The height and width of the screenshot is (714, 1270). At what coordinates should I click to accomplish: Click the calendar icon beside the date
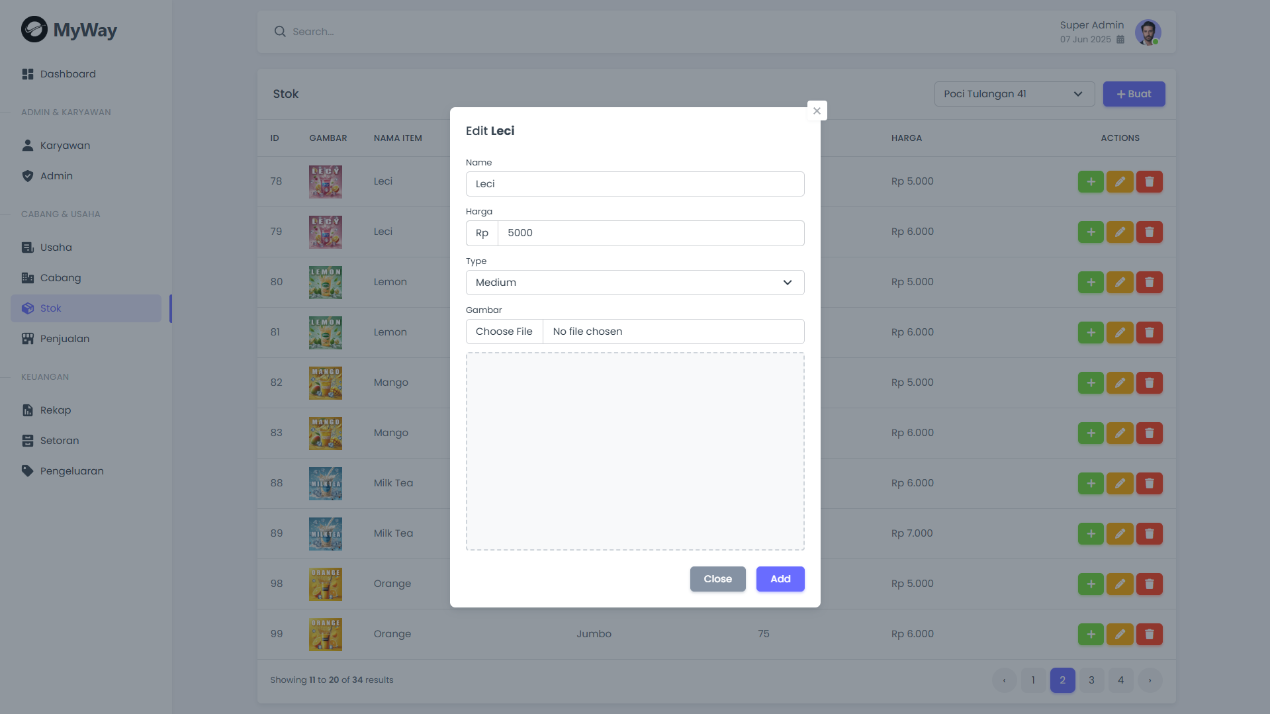click(1120, 40)
